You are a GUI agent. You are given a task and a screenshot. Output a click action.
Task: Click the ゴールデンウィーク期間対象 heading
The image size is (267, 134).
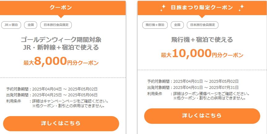(x=61, y=40)
